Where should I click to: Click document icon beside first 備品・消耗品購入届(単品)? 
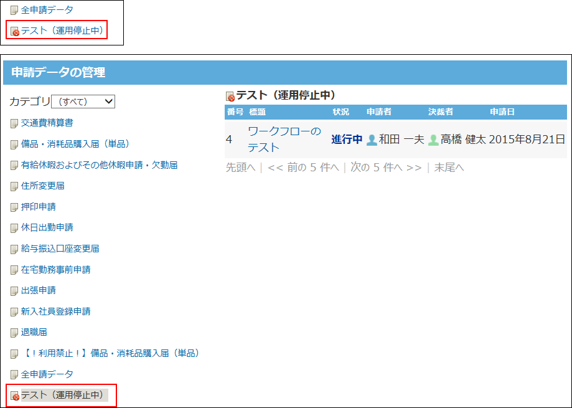point(14,145)
